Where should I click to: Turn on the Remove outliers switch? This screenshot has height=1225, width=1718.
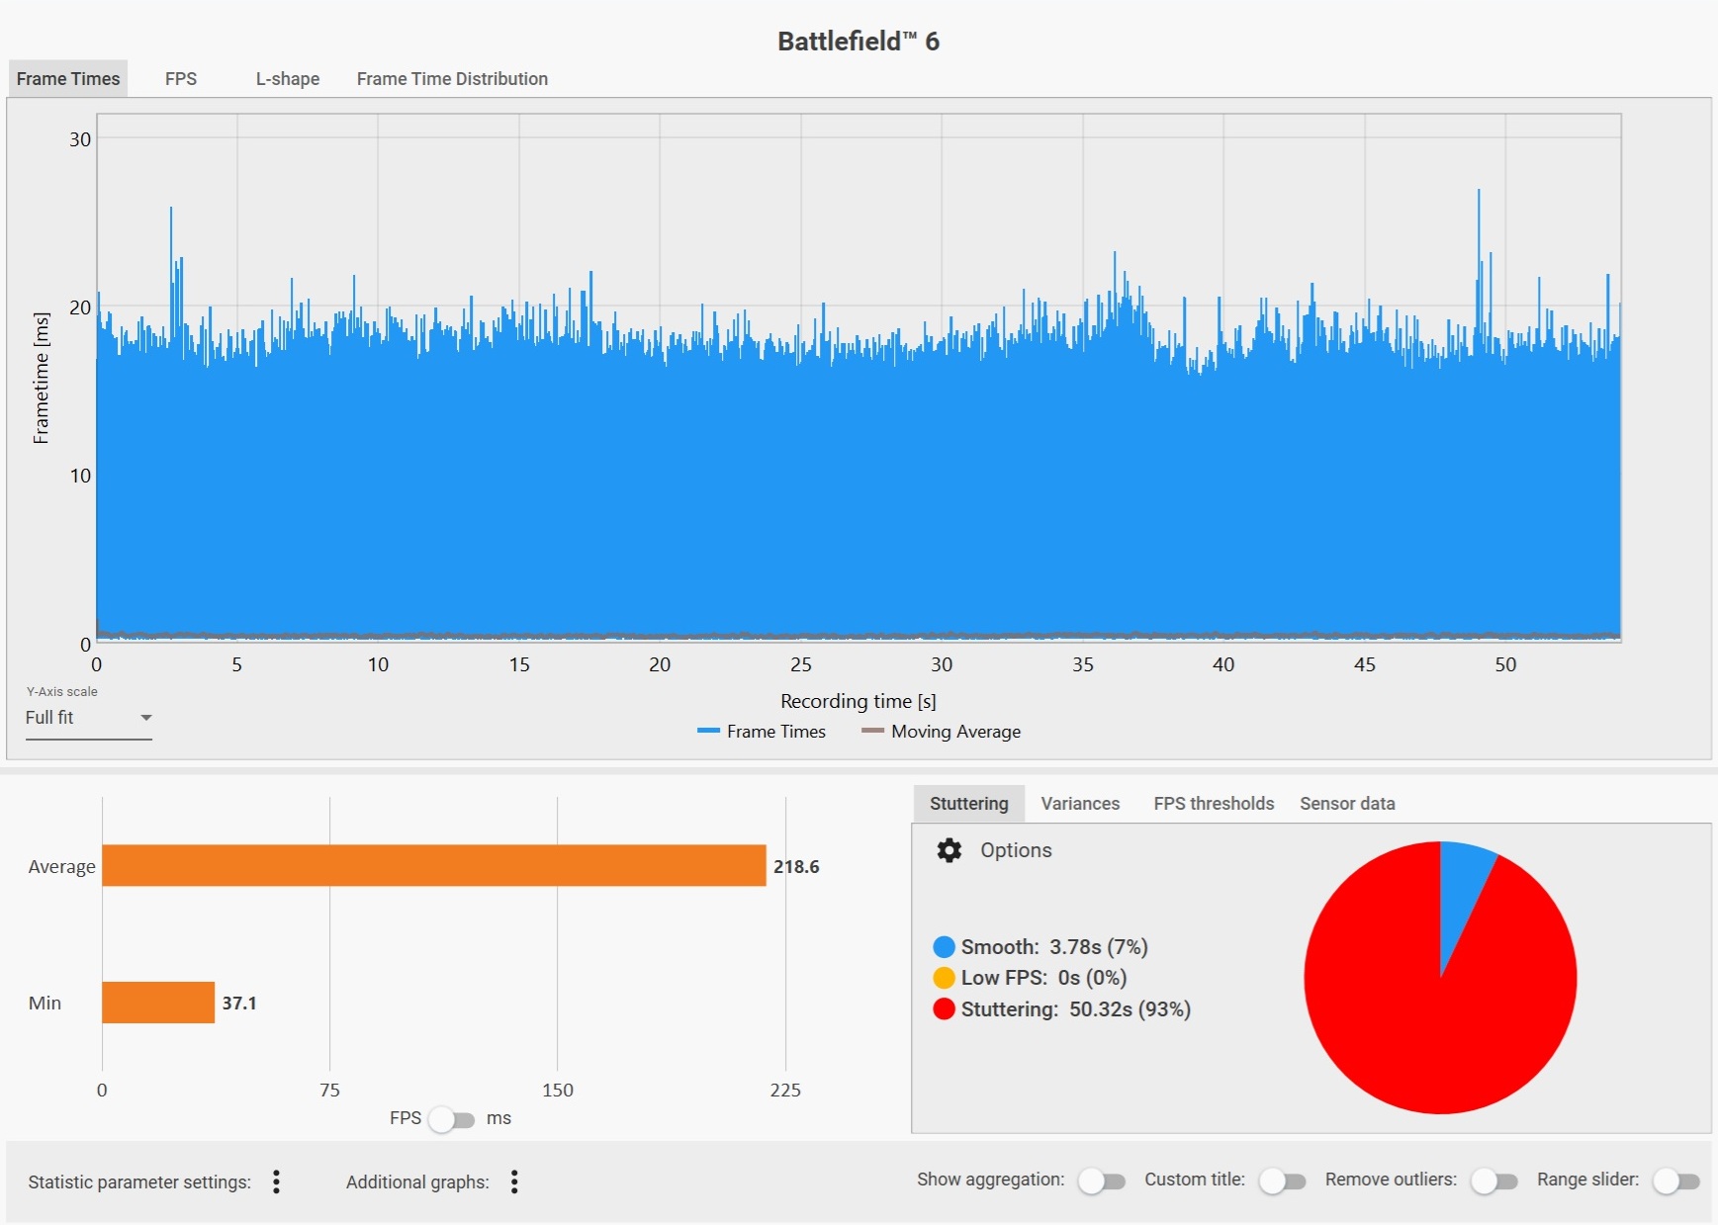coord(1493,1181)
